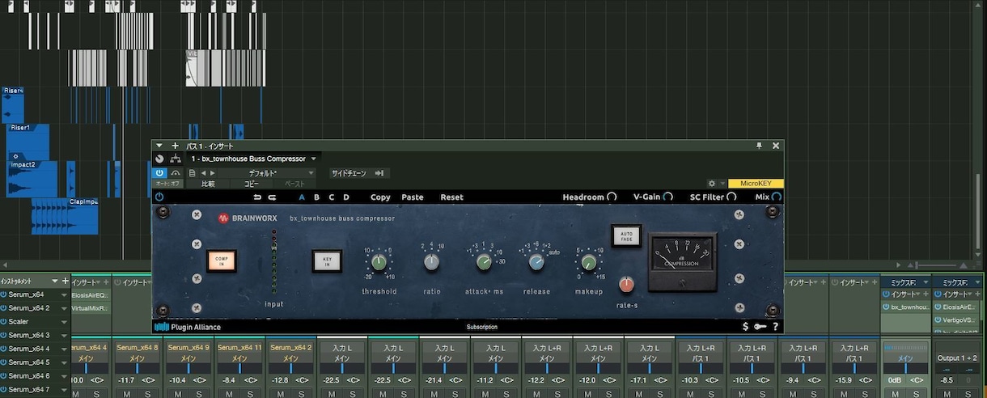Open the plugin routing icon
The width and height of the screenshot is (987, 398).
pyautogui.click(x=176, y=159)
